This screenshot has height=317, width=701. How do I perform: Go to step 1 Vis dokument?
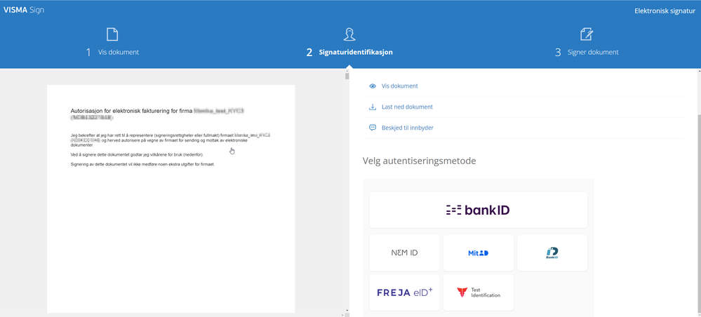[x=112, y=53]
